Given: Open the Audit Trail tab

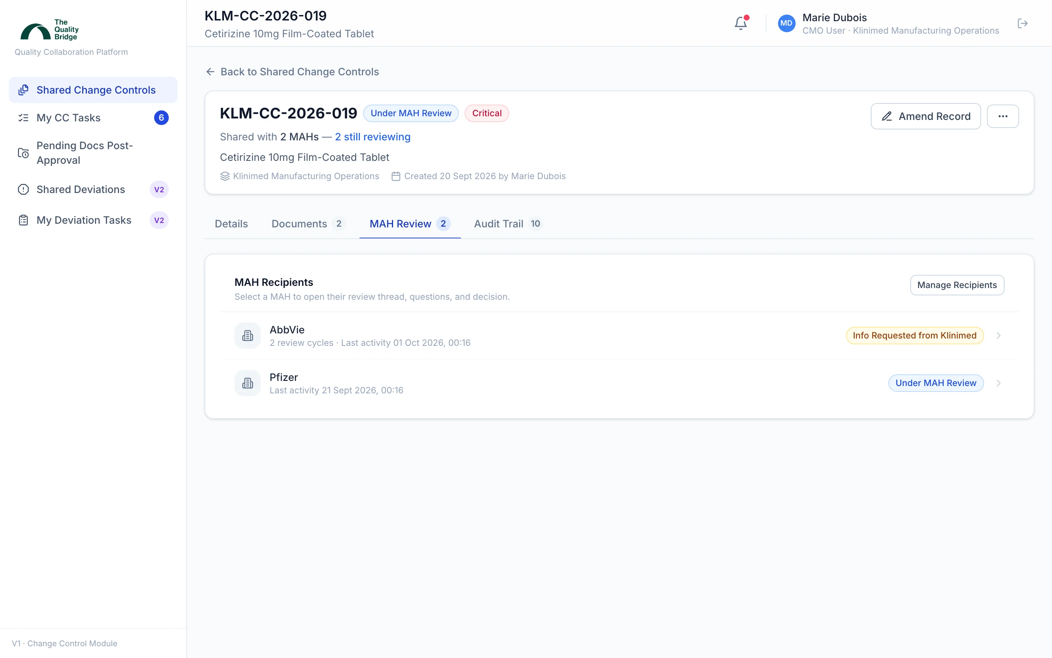Looking at the screenshot, I should tap(508, 224).
